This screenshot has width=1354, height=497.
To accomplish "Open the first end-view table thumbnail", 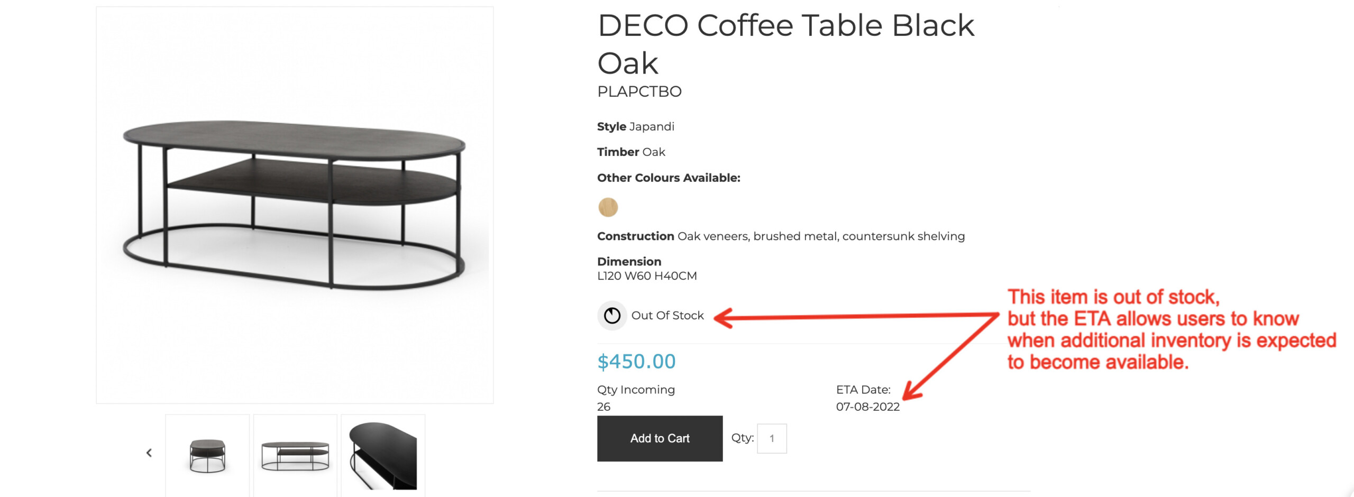I will [x=207, y=455].
